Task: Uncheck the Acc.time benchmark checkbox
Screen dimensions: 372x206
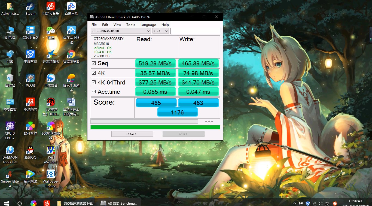Action: pos(94,92)
